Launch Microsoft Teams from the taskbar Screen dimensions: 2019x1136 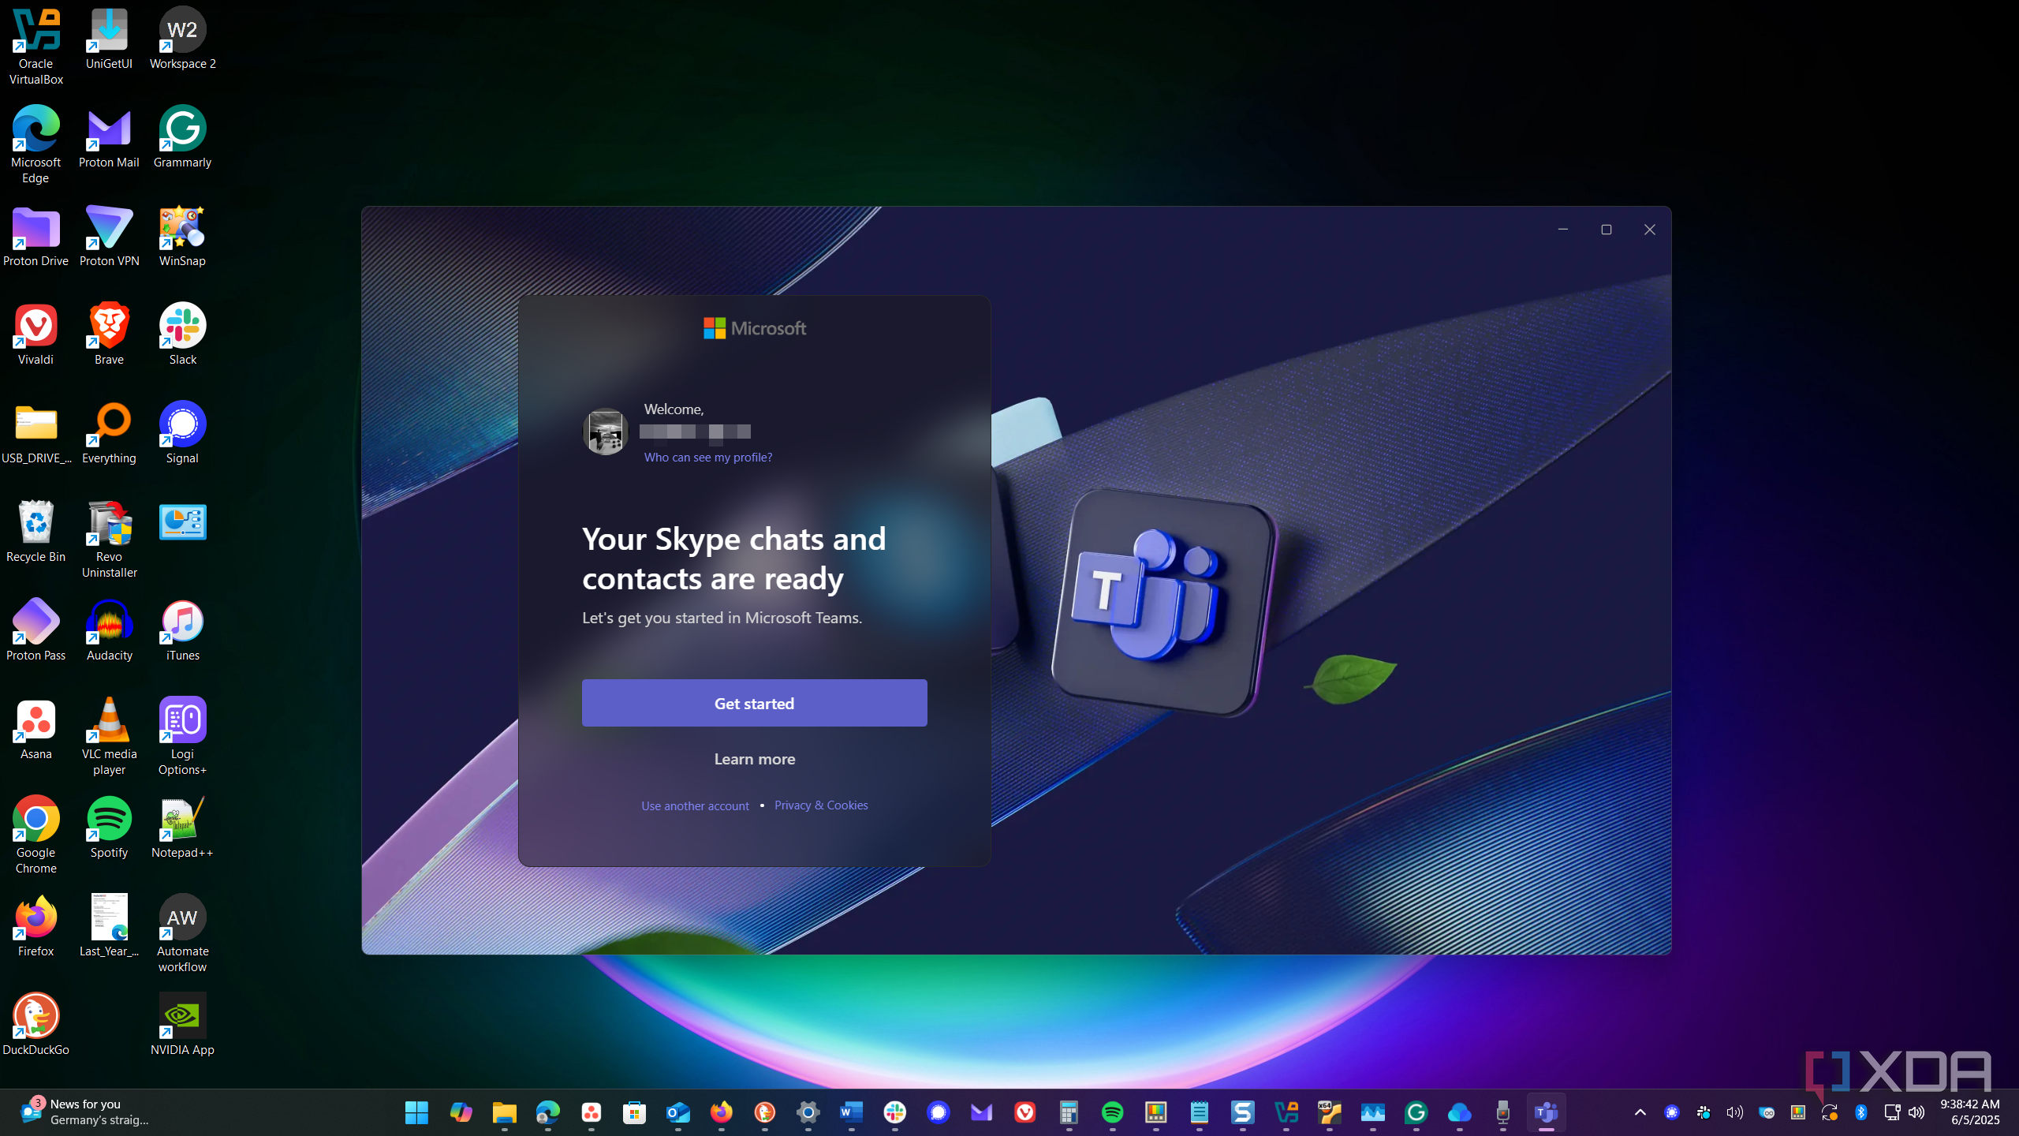[1545, 1112]
